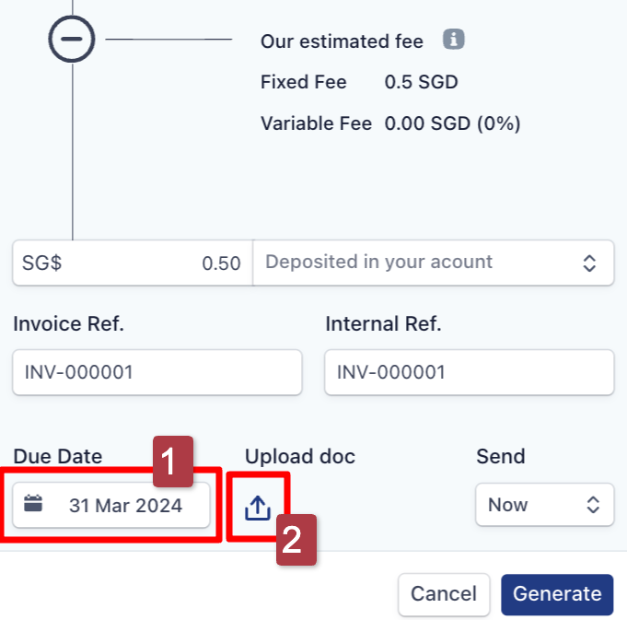Pick the 31 Mar 2024 due date
This screenshot has width=627, height=620.
pyautogui.click(x=125, y=506)
